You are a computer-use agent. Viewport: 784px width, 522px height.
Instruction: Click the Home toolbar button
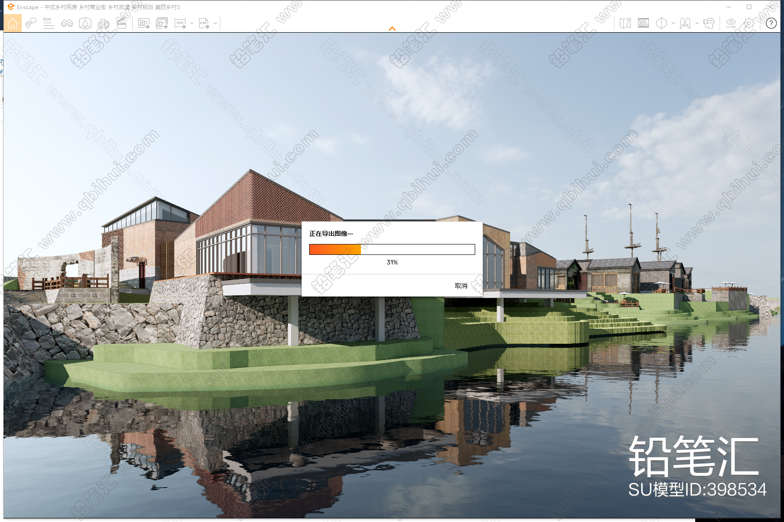click(13, 23)
